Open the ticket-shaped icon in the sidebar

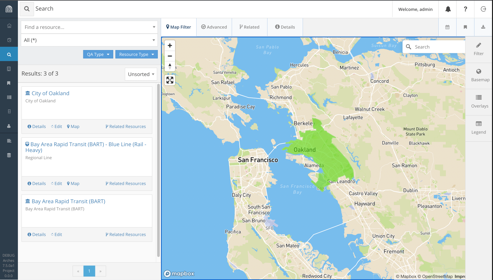point(9,111)
